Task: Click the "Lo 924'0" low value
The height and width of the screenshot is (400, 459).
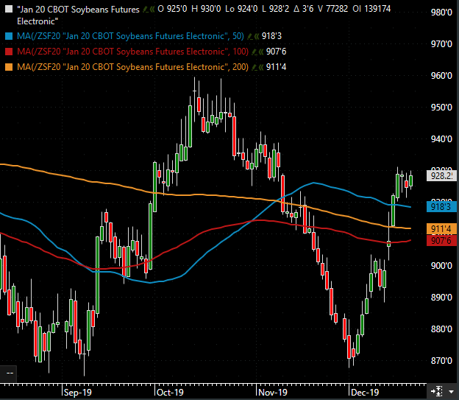Action: point(241,9)
